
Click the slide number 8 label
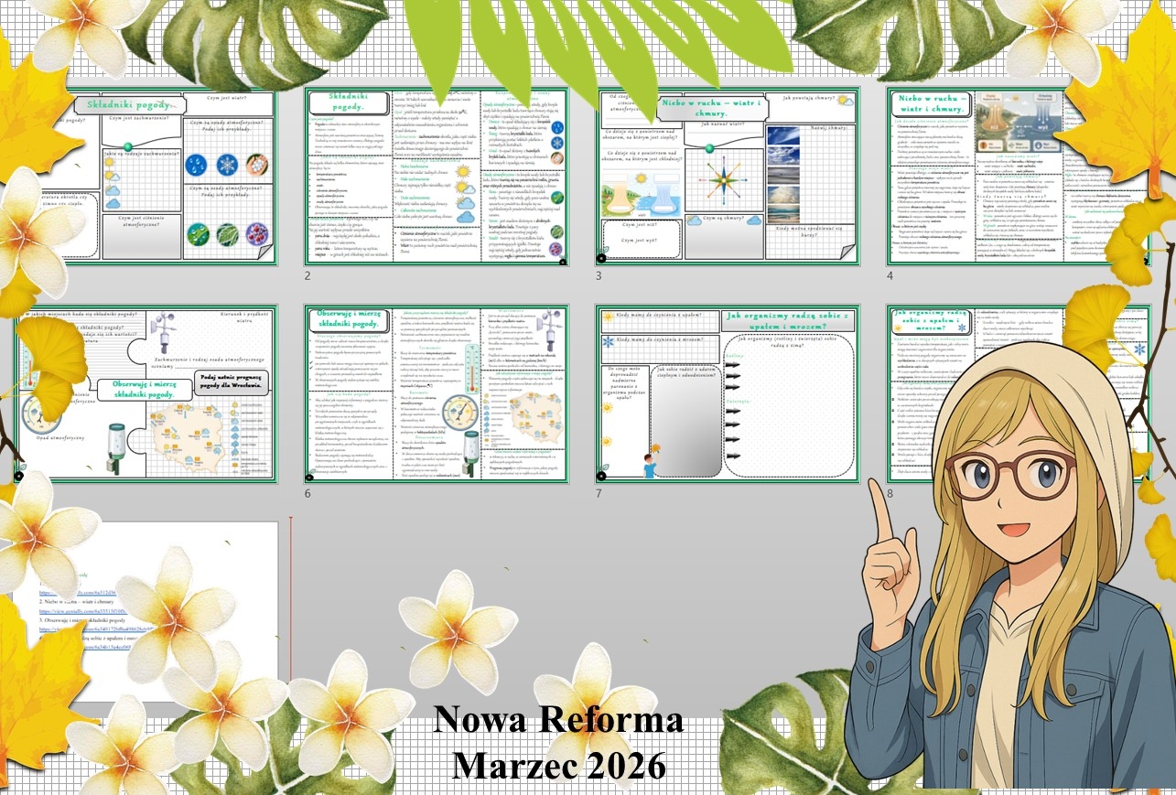click(x=890, y=493)
